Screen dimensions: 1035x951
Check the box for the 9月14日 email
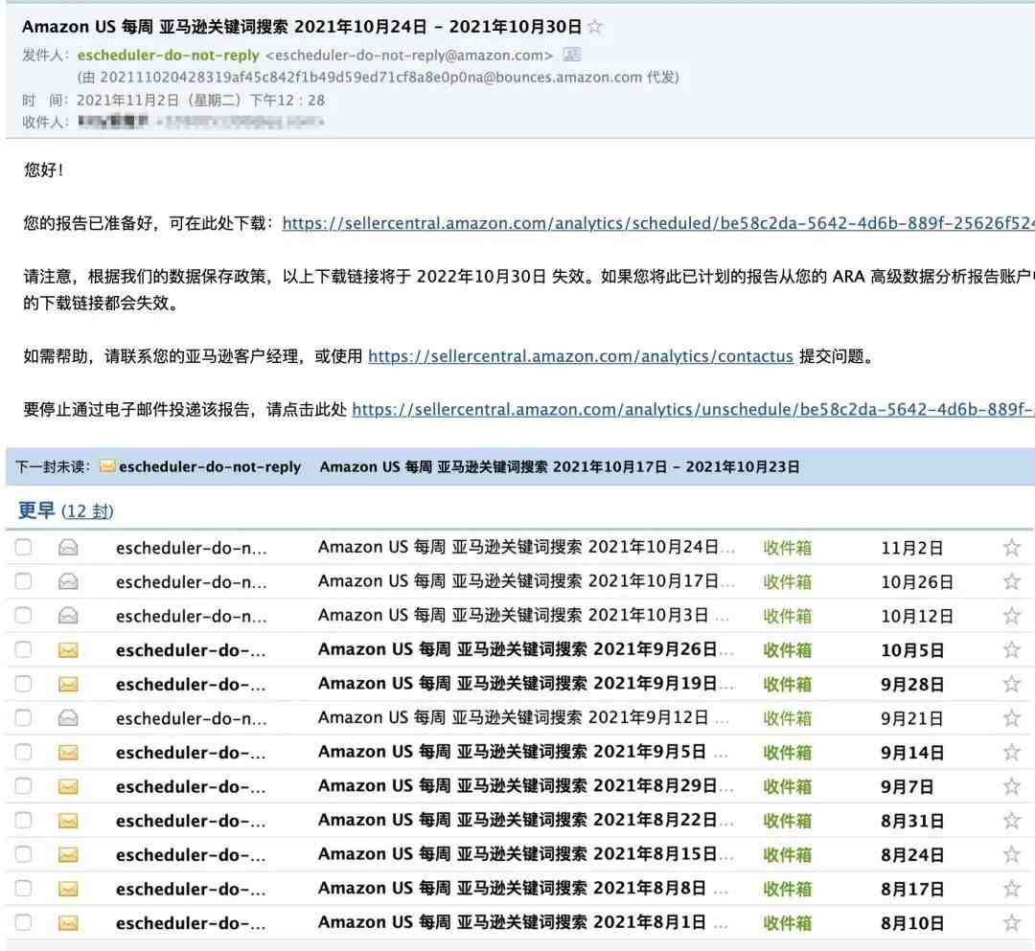point(23,752)
